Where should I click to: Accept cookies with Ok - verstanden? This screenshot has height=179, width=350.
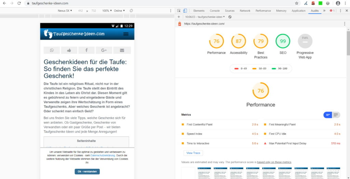[87, 171]
